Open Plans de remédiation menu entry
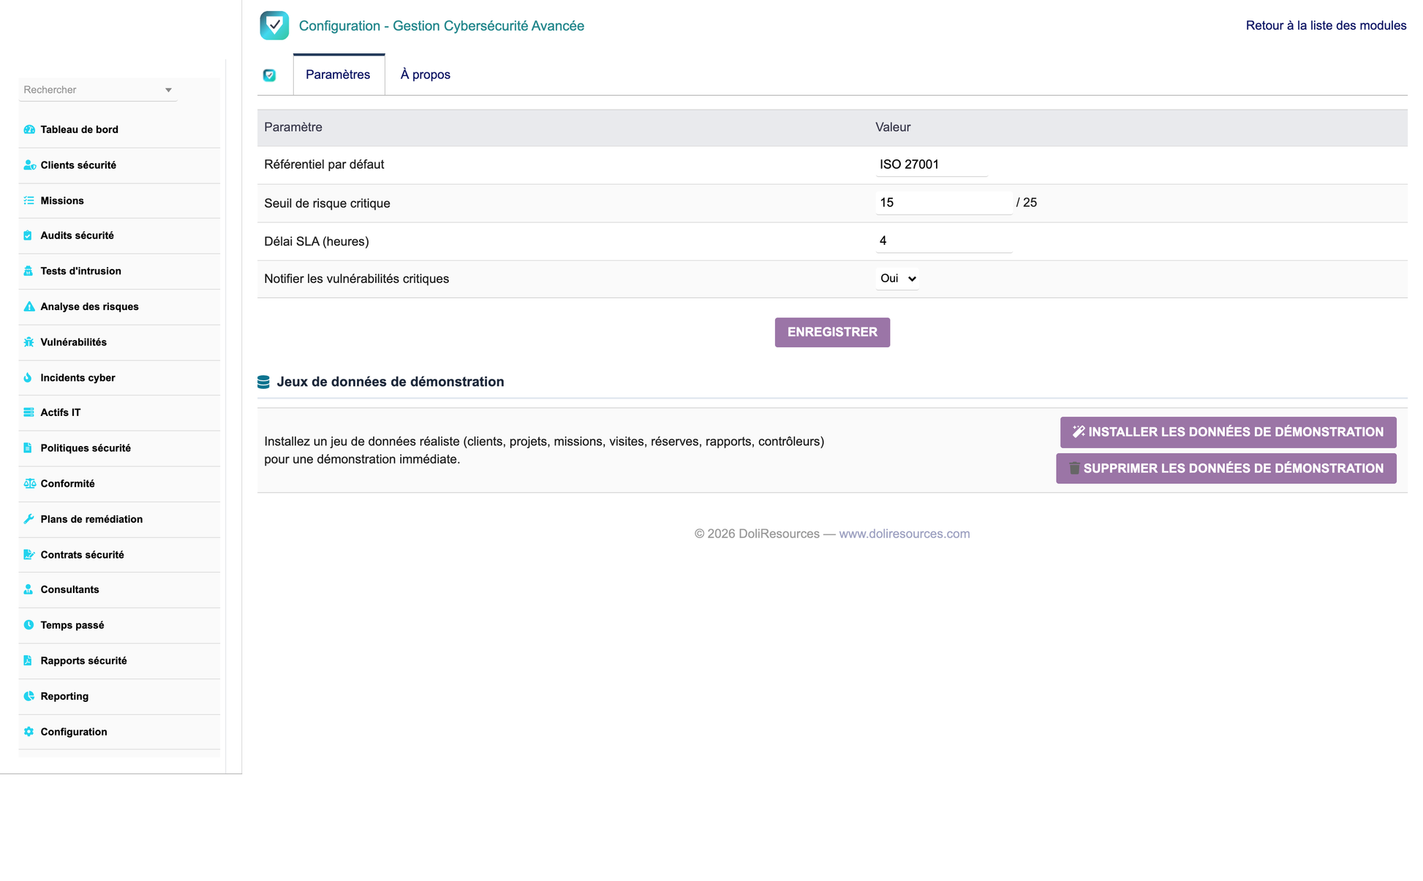 [x=91, y=519]
